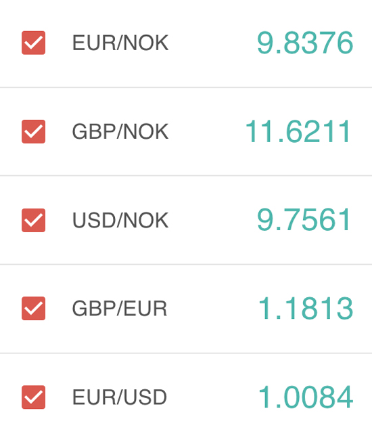The height and width of the screenshot is (440, 372).
Task: Click the white checkmark beside USD/NOK
Action: [x=33, y=220]
